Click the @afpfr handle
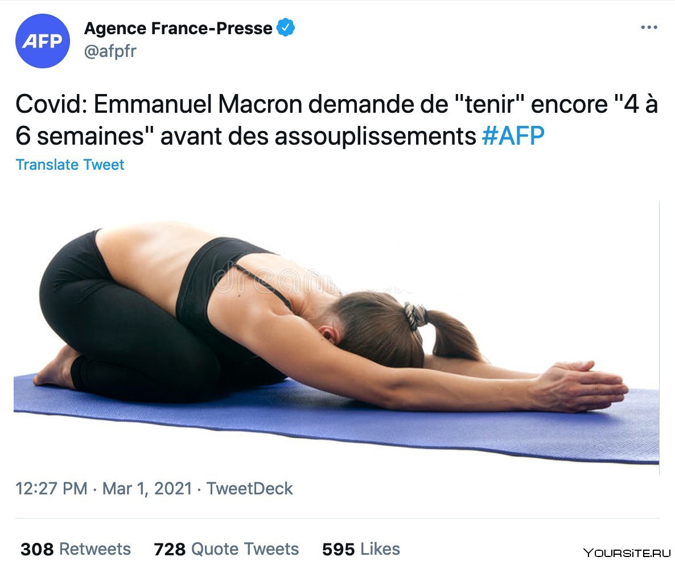Screen dimensions: 675x569 (x=110, y=51)
